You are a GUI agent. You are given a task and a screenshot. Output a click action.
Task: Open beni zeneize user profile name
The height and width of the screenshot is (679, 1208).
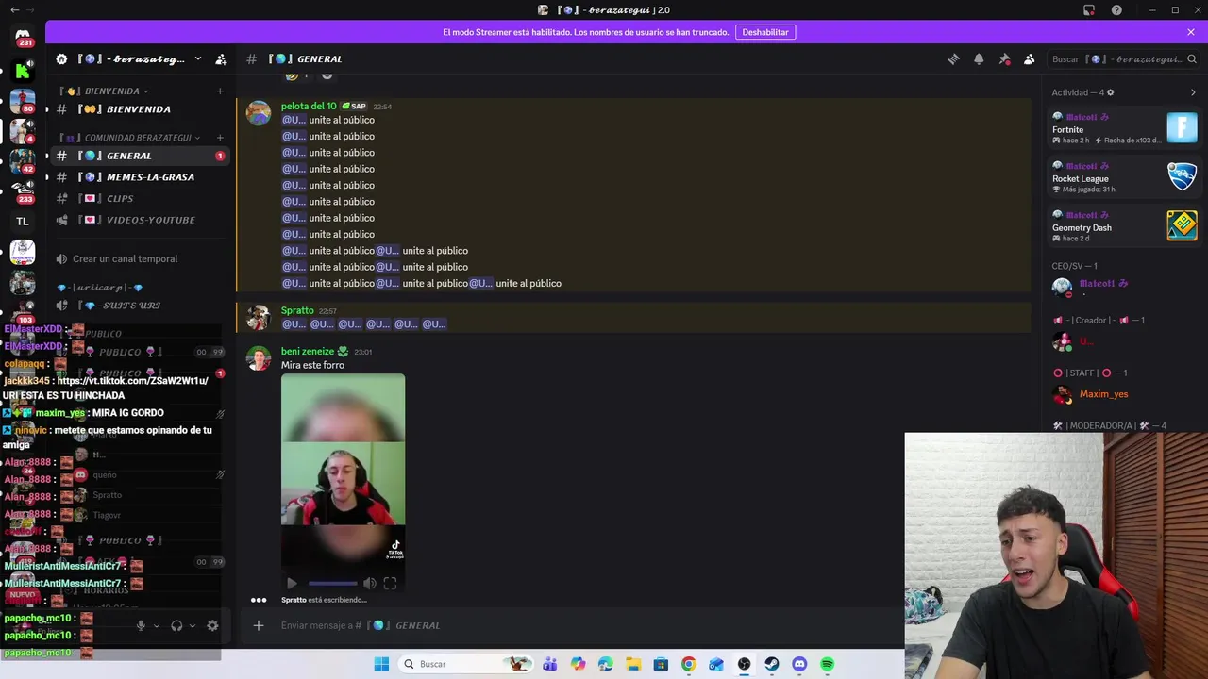[308, 352]
